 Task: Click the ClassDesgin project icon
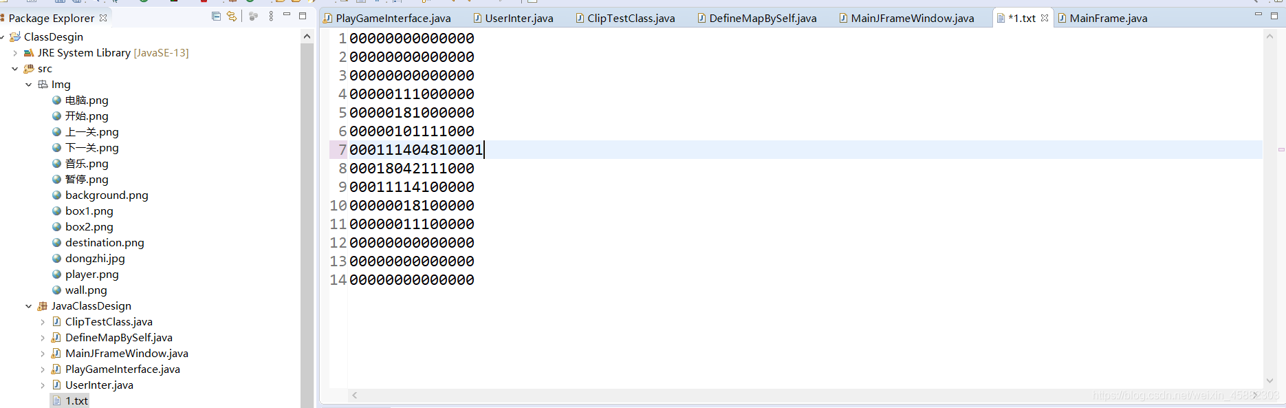point(15,37)
